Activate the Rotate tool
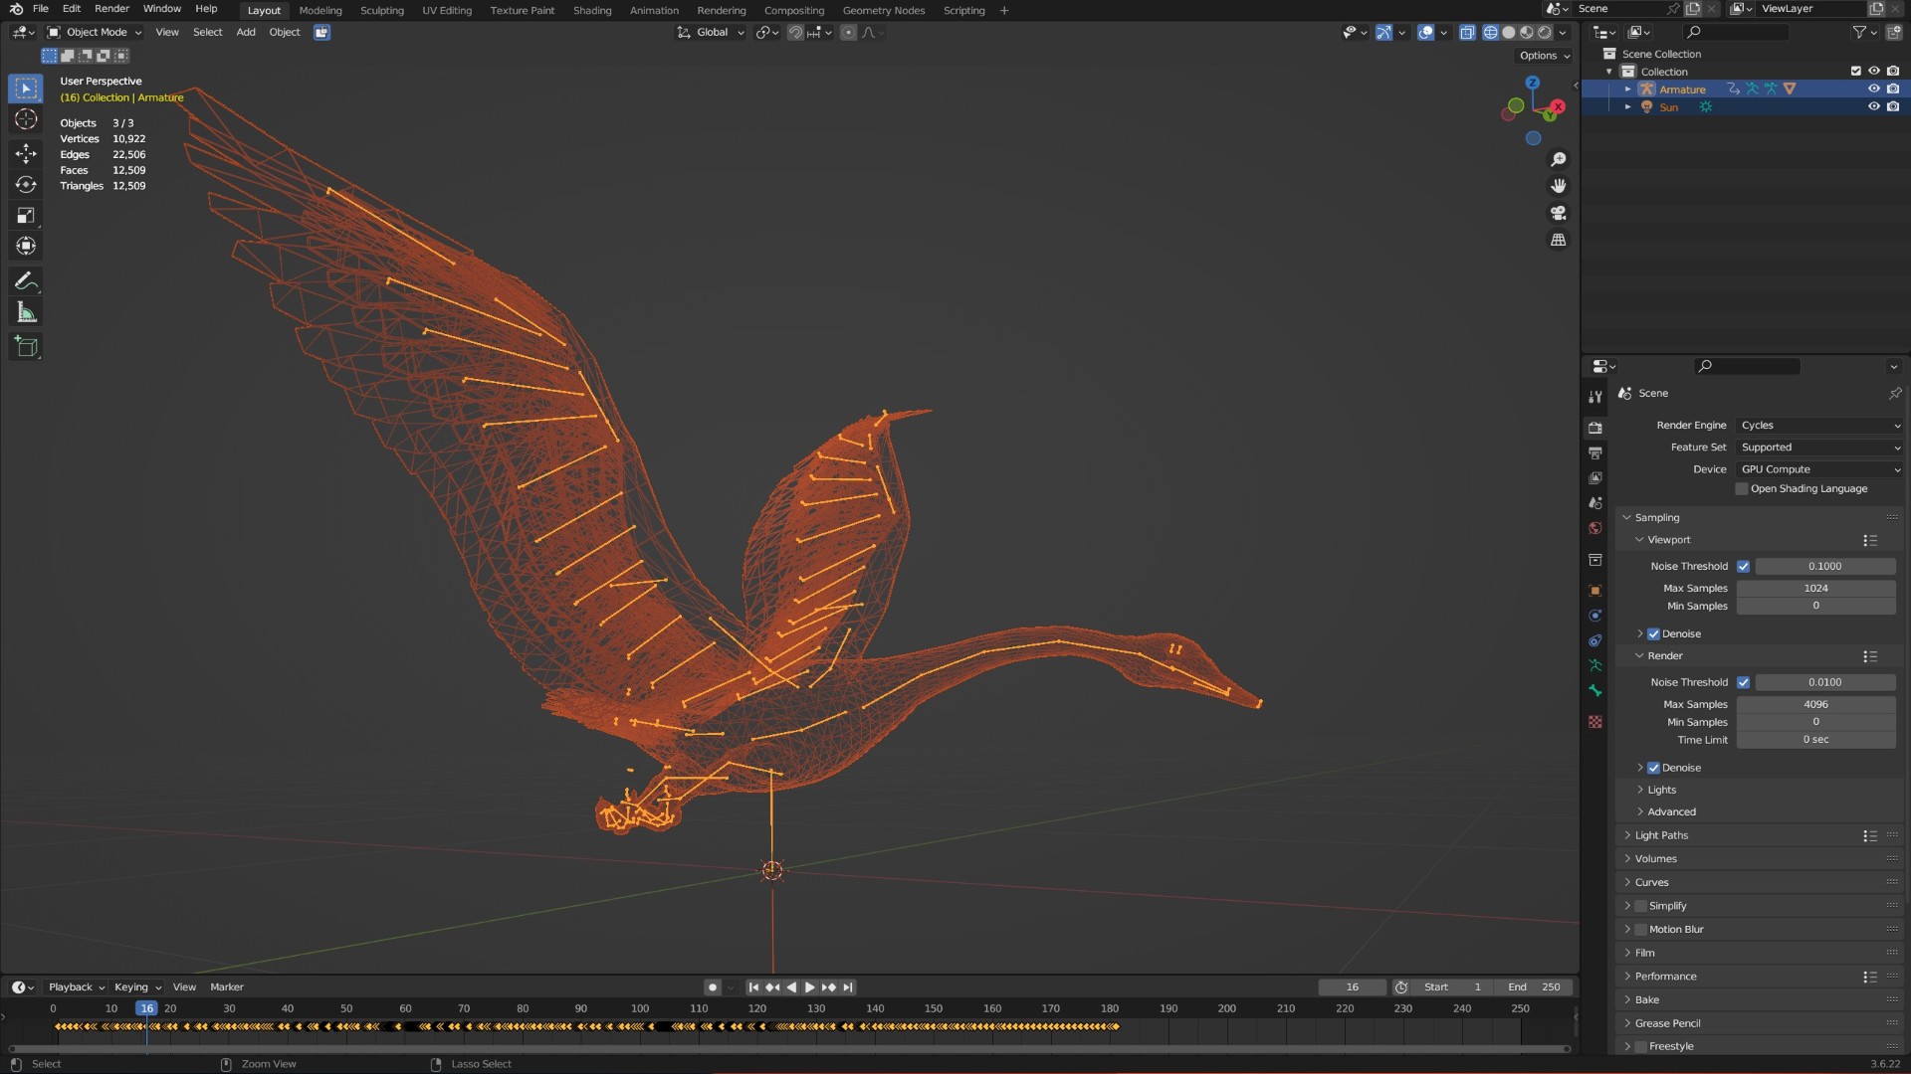This screenshot has height=1074, width=1911. point(26,184)
